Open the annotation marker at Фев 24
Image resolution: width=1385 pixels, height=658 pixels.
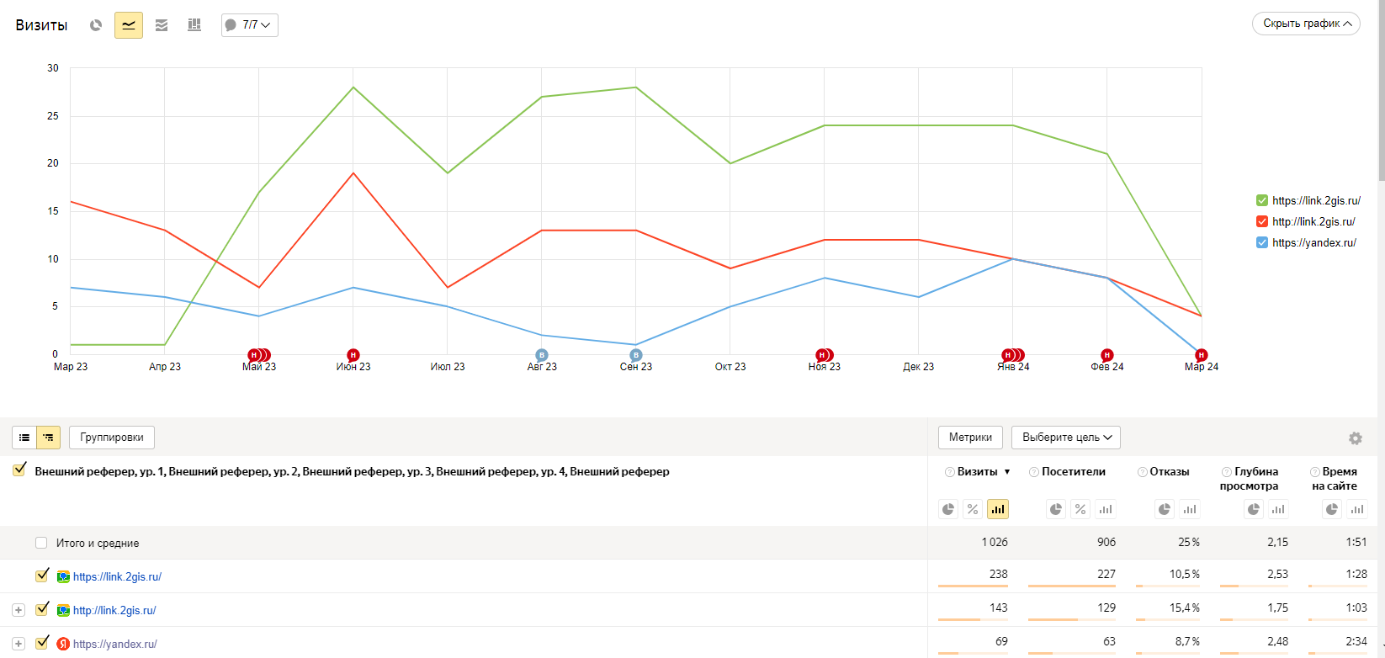tap(1107, 355)
